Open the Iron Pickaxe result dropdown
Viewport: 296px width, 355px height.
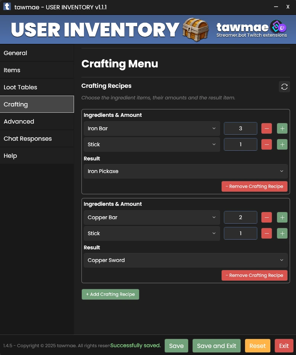(186, 171)
